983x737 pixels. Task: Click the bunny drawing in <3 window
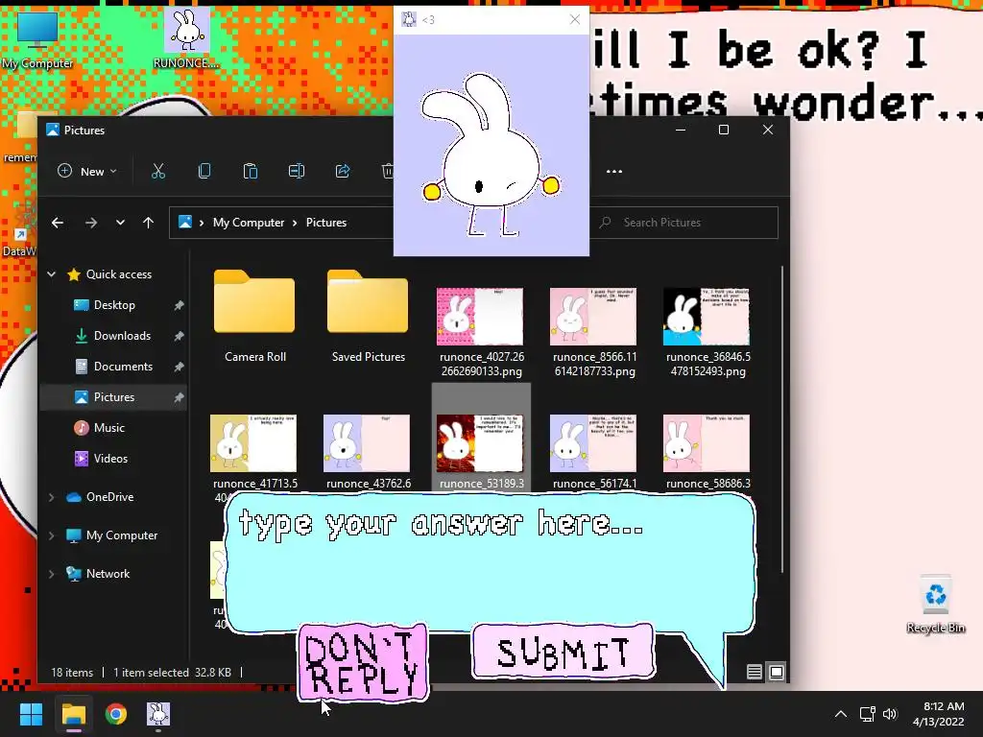(x=491, y=155)
